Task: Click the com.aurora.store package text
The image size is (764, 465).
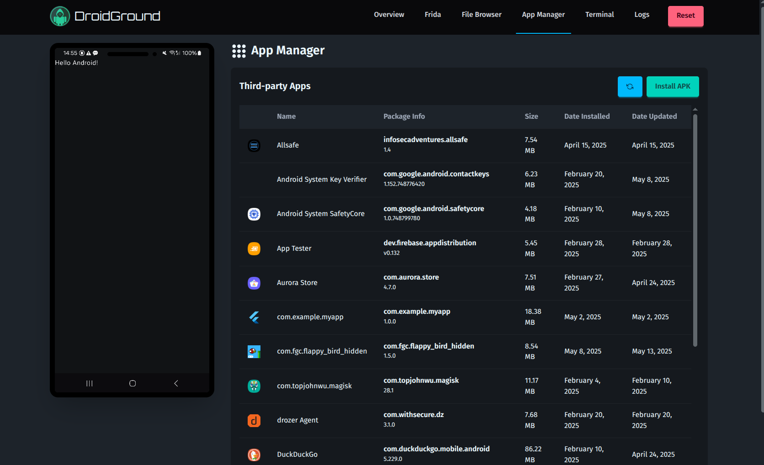Action: coord(411,277)
